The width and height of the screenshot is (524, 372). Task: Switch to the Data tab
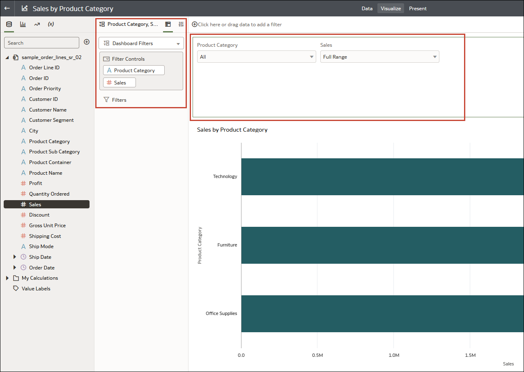click(x=367, y=8)
